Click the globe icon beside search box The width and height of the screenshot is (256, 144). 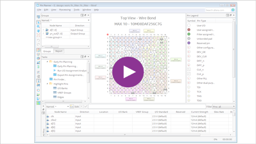(233, 10)
